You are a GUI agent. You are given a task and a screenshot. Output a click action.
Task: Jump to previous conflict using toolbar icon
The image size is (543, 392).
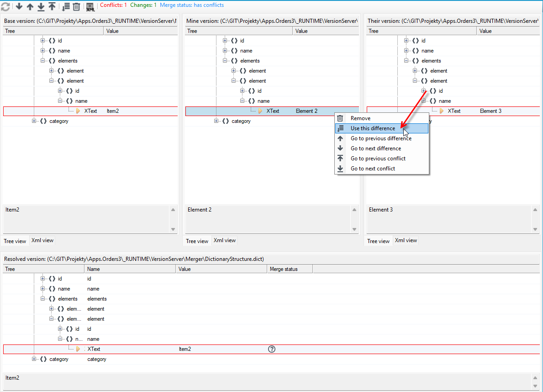click(52, 6)
